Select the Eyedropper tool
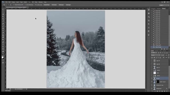The width and height of the screenshot is (170, 95). click(3, 21)
